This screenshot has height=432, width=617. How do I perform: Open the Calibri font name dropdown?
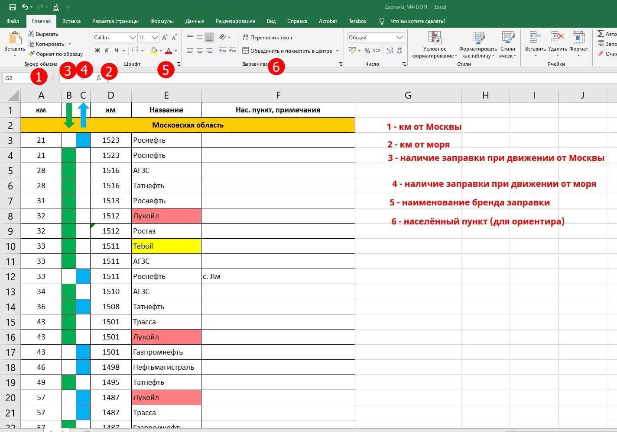click(133, 38)
